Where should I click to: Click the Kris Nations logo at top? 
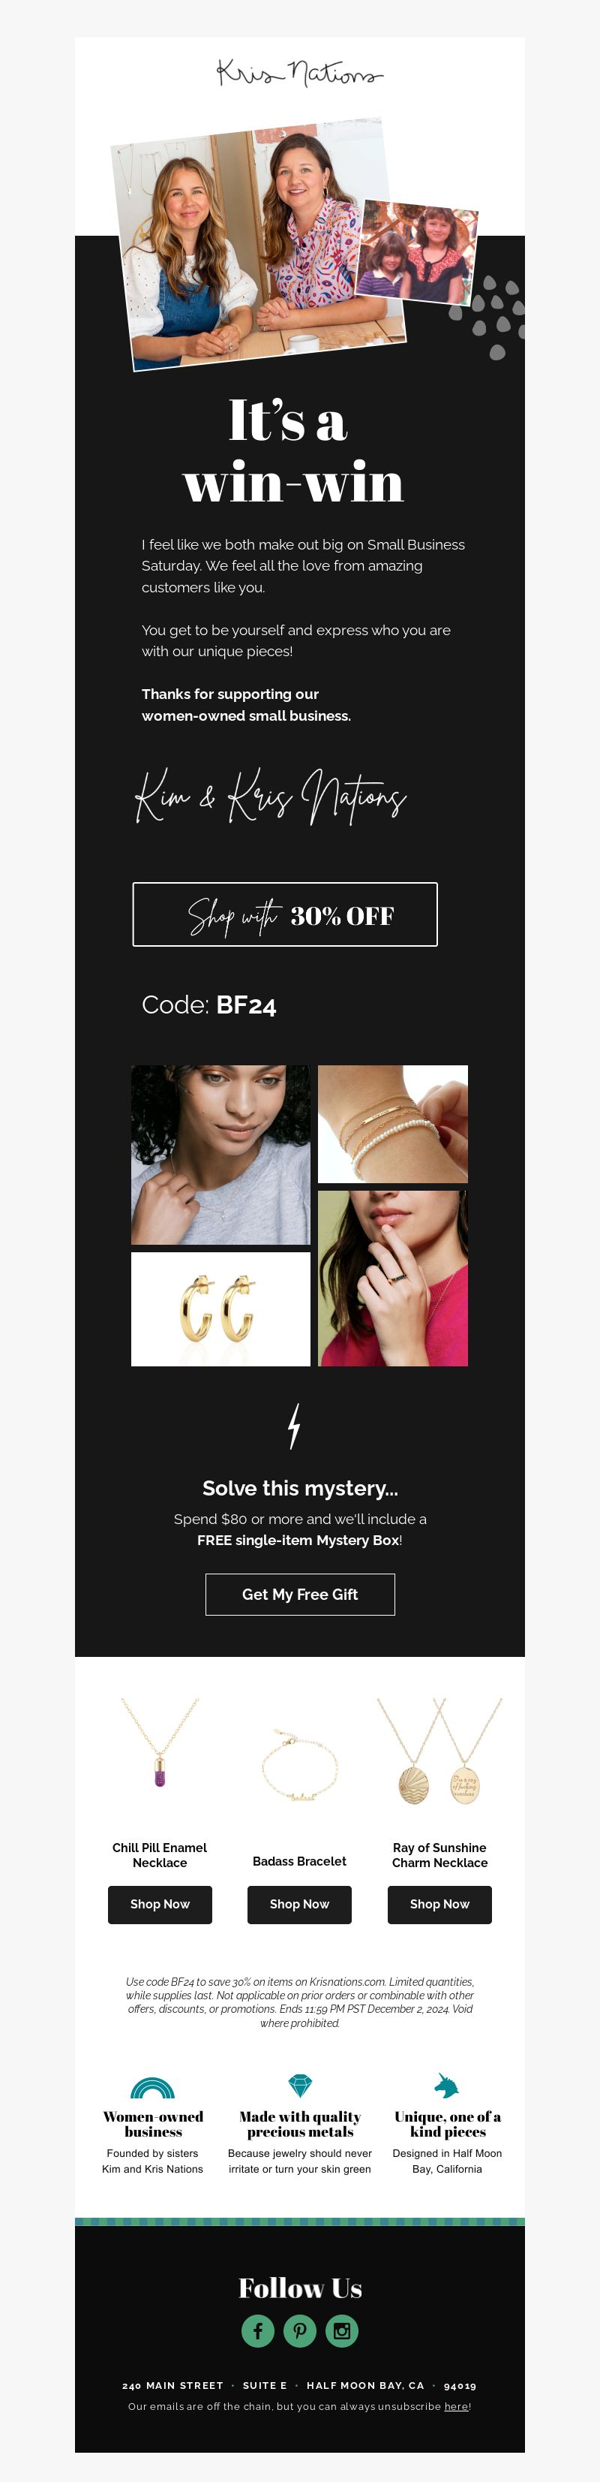tap(299, 72)
